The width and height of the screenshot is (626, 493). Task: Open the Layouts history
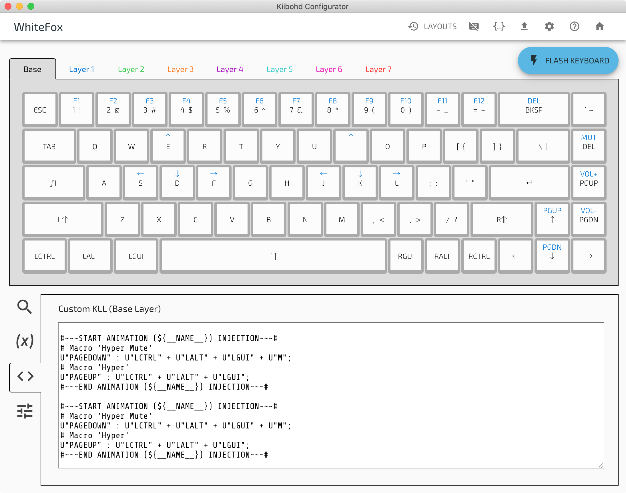432,27
